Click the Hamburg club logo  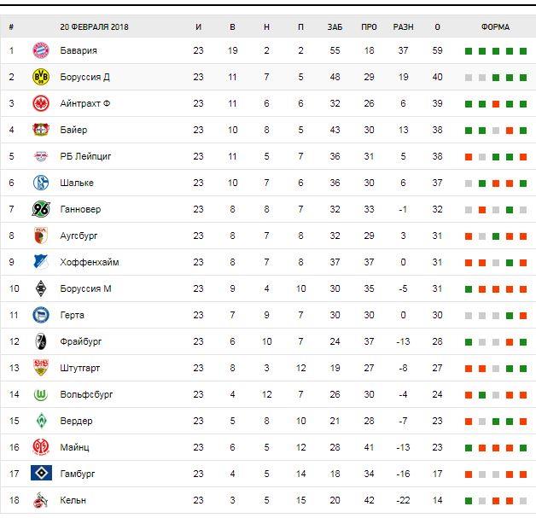[40, 474]
